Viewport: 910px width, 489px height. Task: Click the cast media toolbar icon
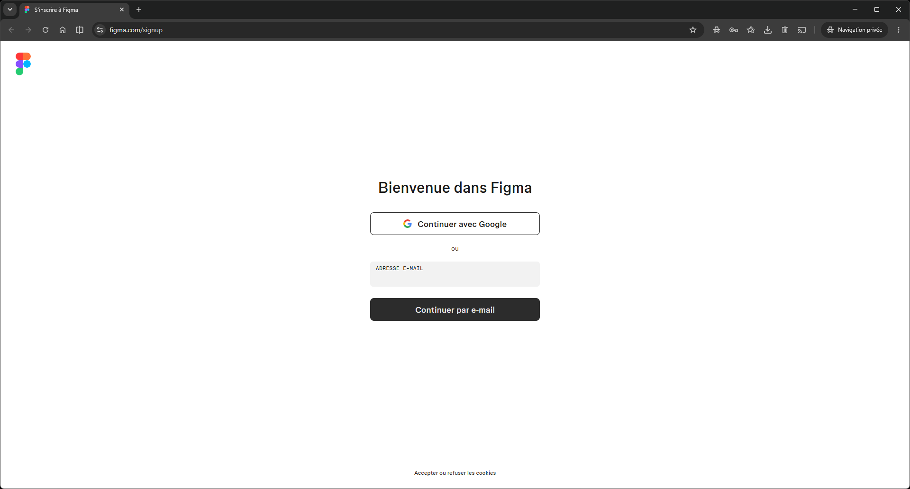point(802,30)
